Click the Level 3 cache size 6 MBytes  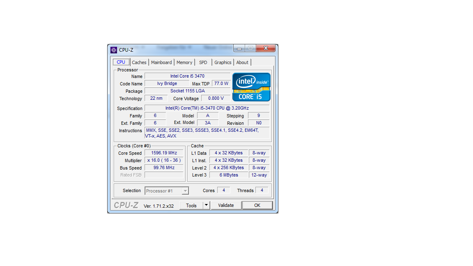pyautogui.click(x=229, y=175)
